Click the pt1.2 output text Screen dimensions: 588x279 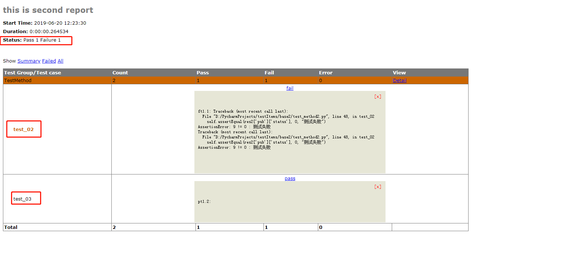pyautogui.click(x=204, y=202)
